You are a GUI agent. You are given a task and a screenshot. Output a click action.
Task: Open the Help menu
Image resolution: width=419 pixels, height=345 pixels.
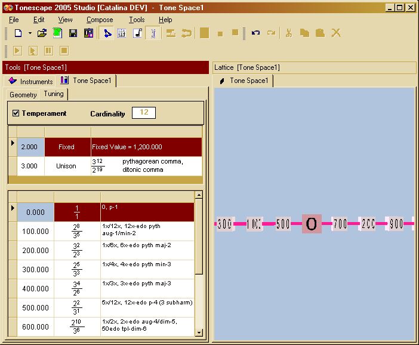click(165, 20)
